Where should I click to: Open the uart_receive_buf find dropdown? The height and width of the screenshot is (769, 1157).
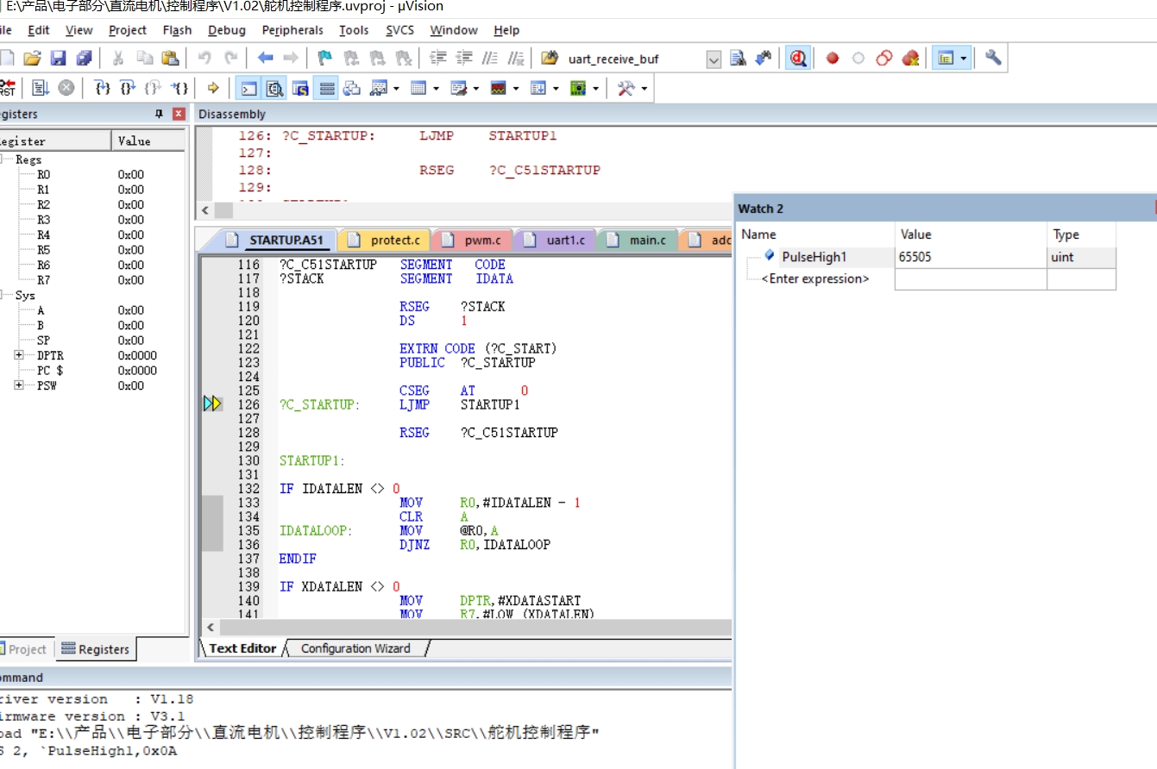(x=714, y=59)
